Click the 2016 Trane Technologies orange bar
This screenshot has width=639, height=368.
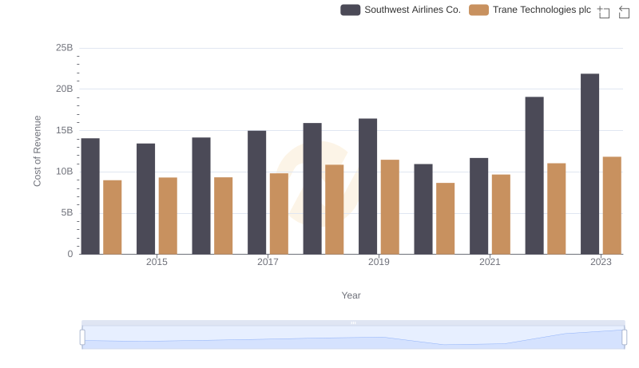[224, 216]
